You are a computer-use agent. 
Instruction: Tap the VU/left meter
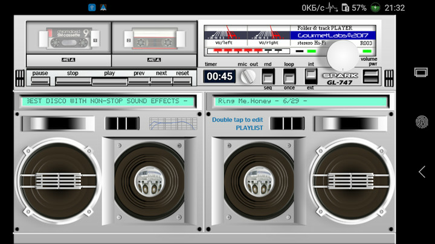click(x=225, y=36)
